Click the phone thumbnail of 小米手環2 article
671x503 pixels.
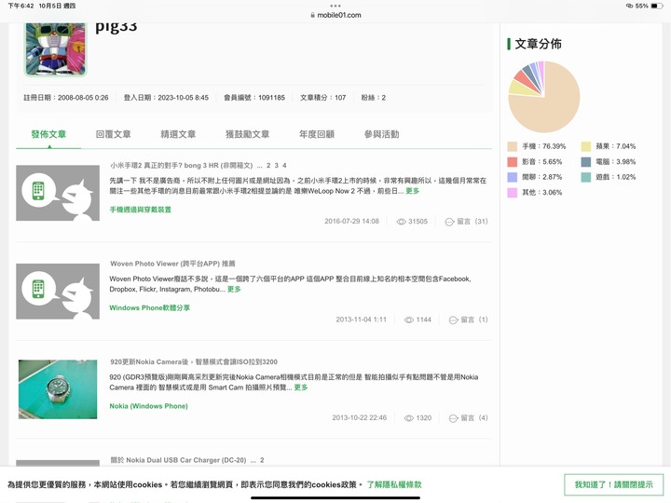pos(58,193)
